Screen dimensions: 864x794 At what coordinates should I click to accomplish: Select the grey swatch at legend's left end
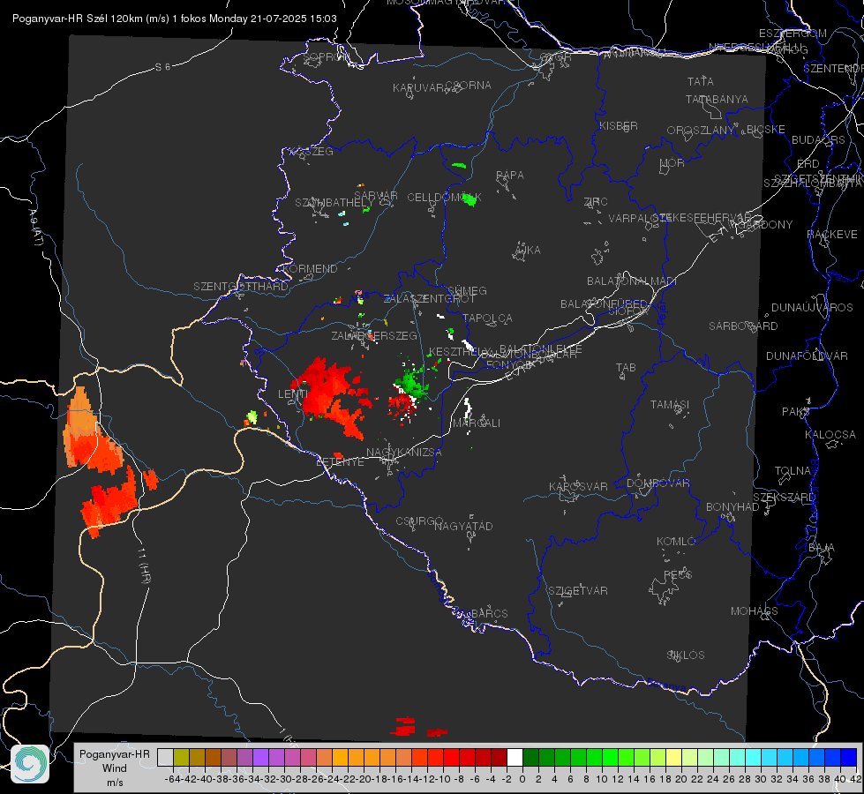165,757
